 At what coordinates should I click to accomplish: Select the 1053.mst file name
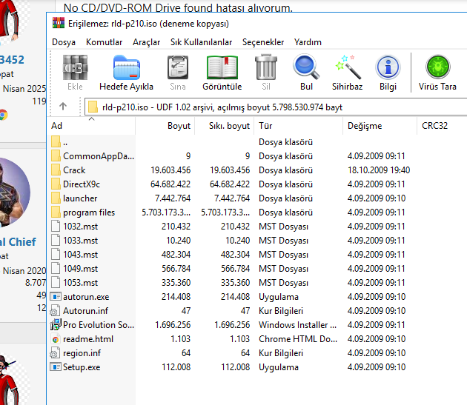(x=80, y=283)
